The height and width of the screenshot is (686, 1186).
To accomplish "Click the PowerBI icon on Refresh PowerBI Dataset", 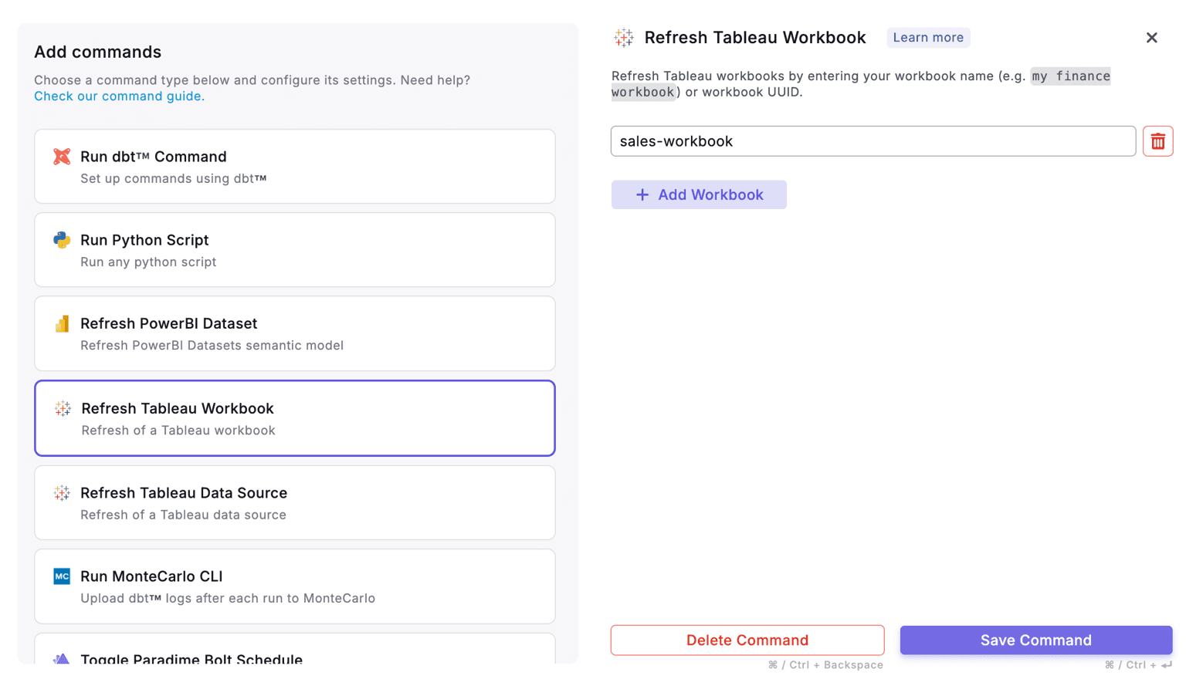I will (62, 323).
